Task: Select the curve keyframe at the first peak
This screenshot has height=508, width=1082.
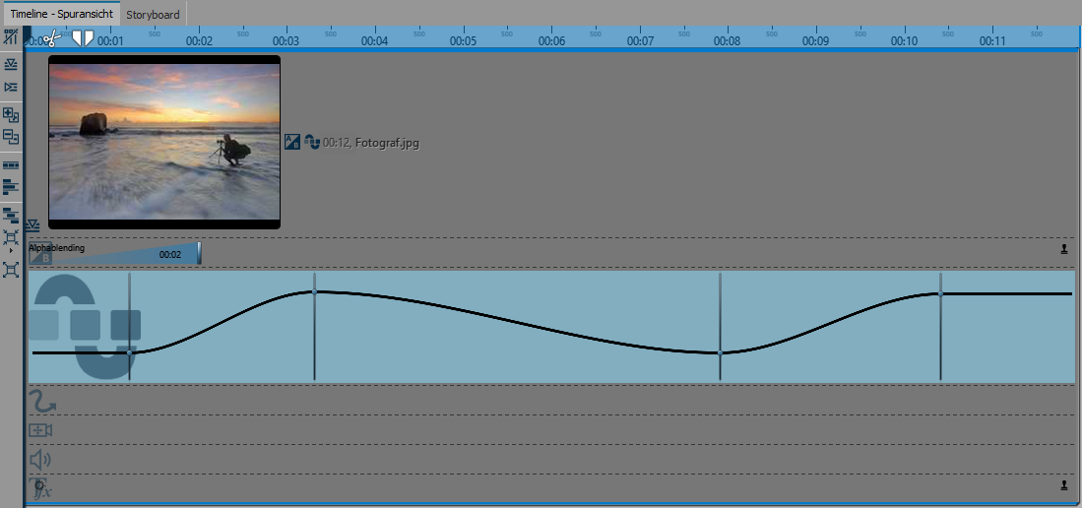Action: coord(315,292)
